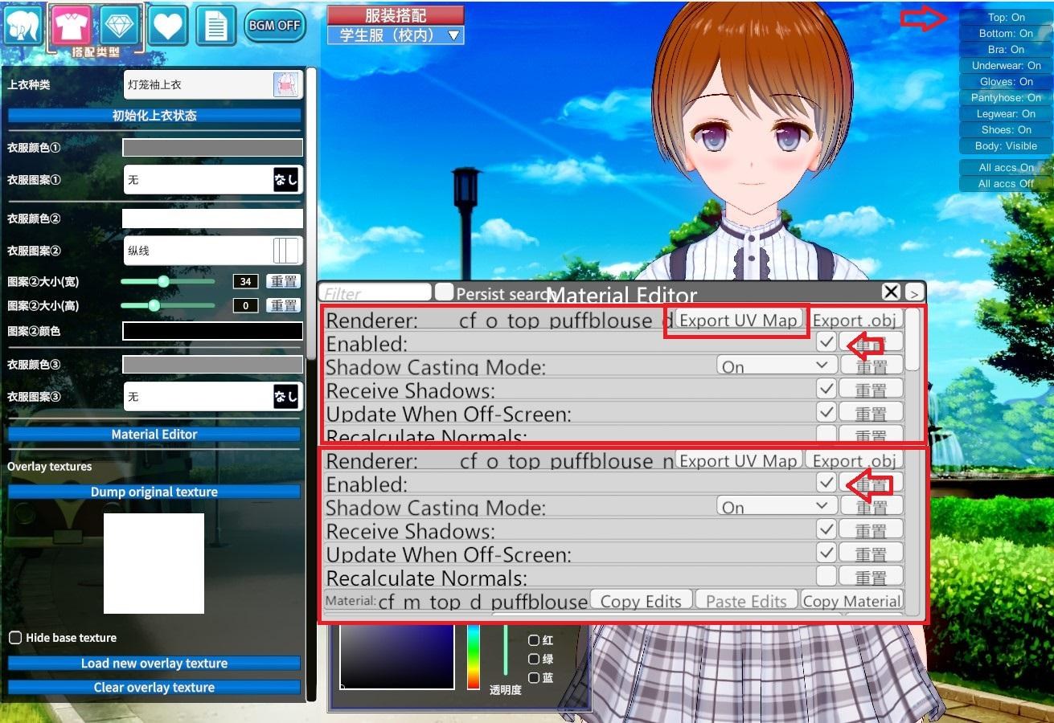Uncheck Receive Shadows on first renderer
Screen dimensions: 1054x723
point(826,390)
